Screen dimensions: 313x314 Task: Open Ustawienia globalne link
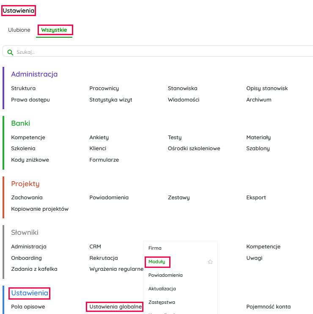[x=115, y=306]
